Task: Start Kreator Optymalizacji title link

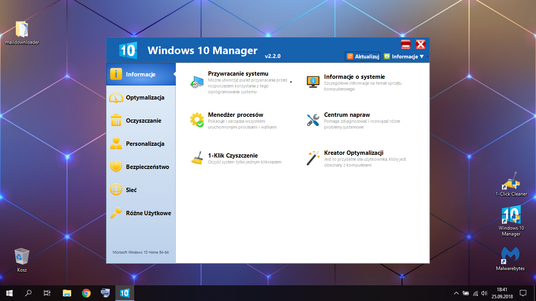Action: pyautogui.click(x=354, y=153)
